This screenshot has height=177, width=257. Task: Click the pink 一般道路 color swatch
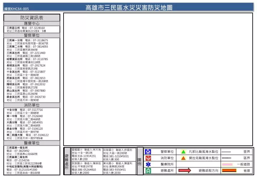227,164
